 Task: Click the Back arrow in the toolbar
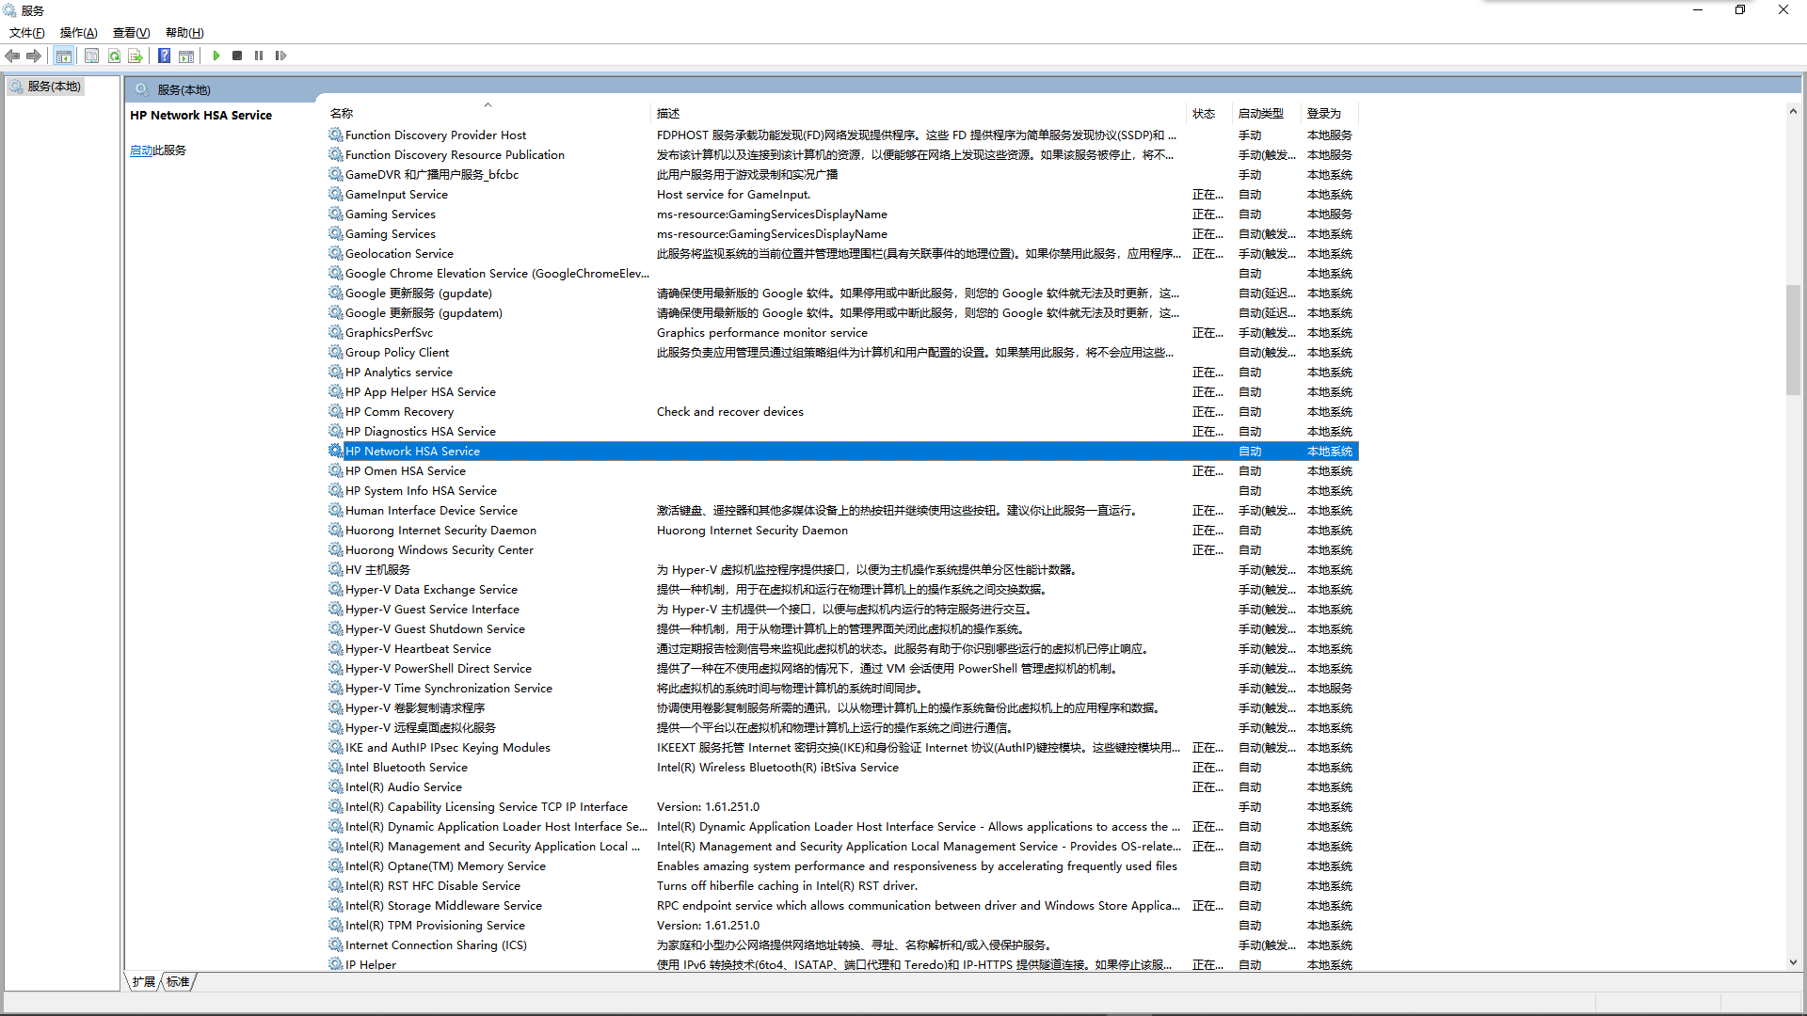tap(13, 56)
